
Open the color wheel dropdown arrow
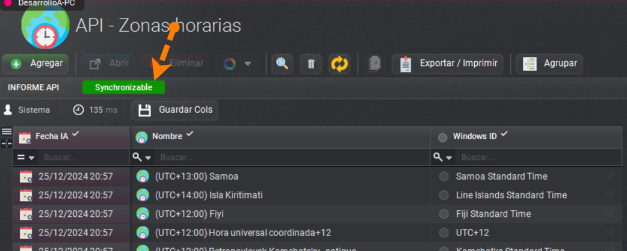(247, 64)
